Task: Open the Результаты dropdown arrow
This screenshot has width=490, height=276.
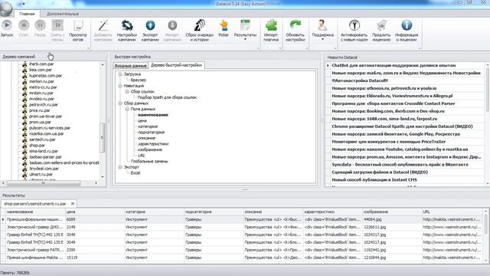Action: click(x=245, y=39)
